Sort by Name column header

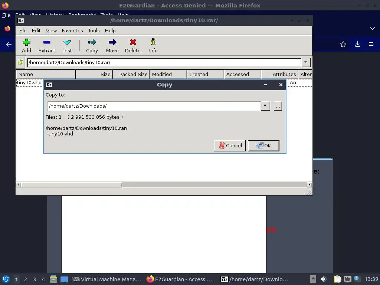46,74
